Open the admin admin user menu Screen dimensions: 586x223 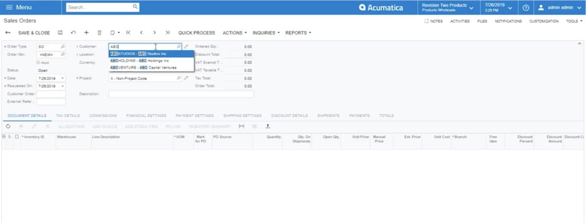[x=560, y=7]
